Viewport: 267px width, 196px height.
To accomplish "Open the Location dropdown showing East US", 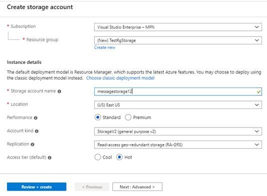I will coord(178,104).
